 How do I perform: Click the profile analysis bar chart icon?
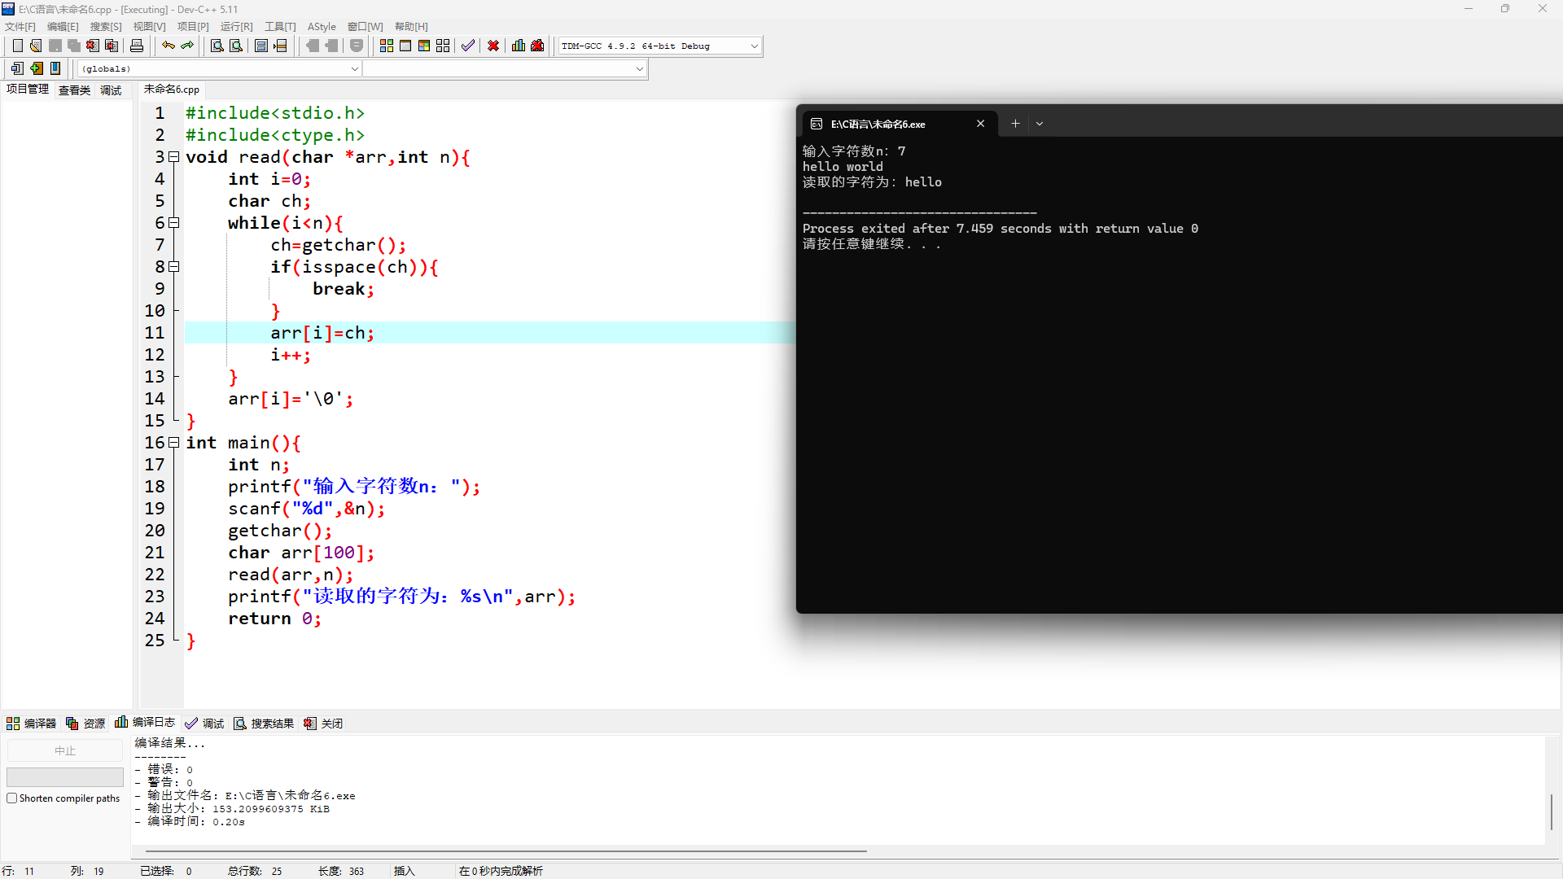[519, 46]
